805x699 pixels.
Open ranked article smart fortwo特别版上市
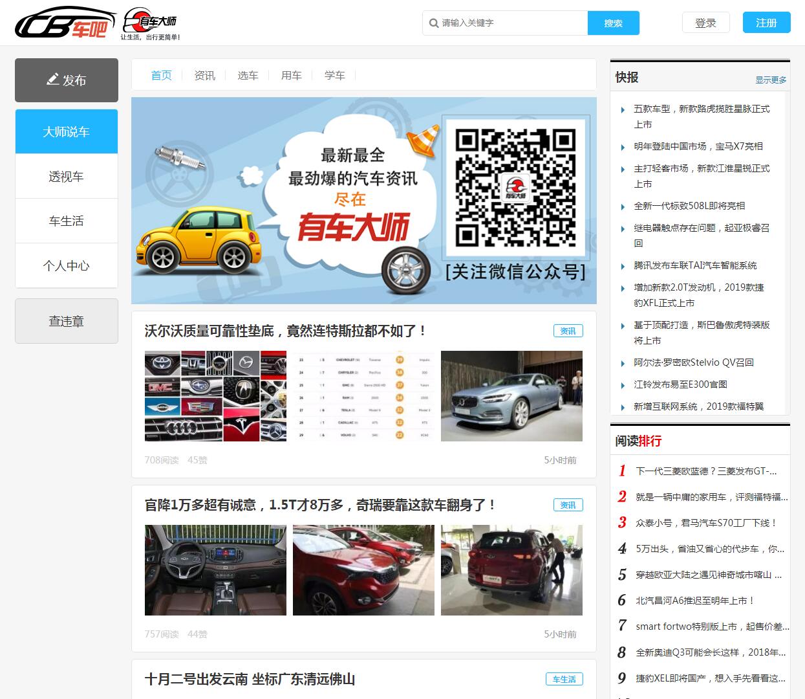712,627
